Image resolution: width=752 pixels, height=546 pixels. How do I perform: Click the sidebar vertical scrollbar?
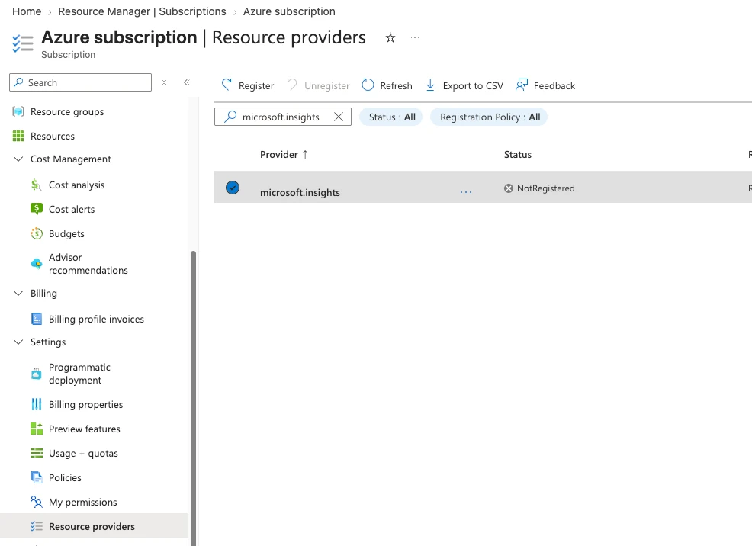(193, 398)
